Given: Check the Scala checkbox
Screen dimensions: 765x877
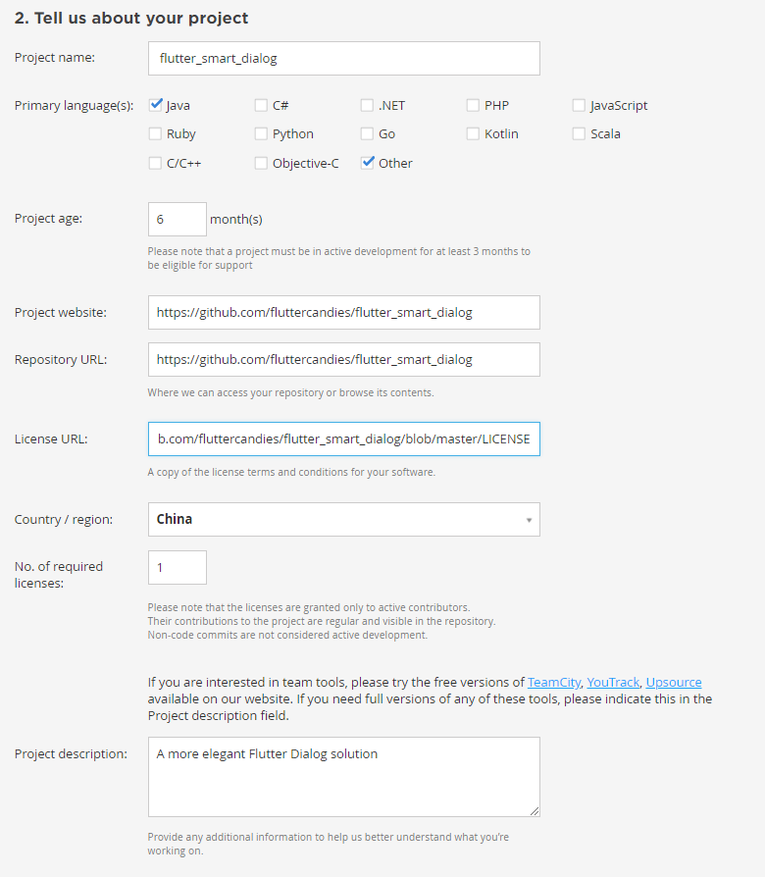Looking at the screenshot, I should pos(580,133).
